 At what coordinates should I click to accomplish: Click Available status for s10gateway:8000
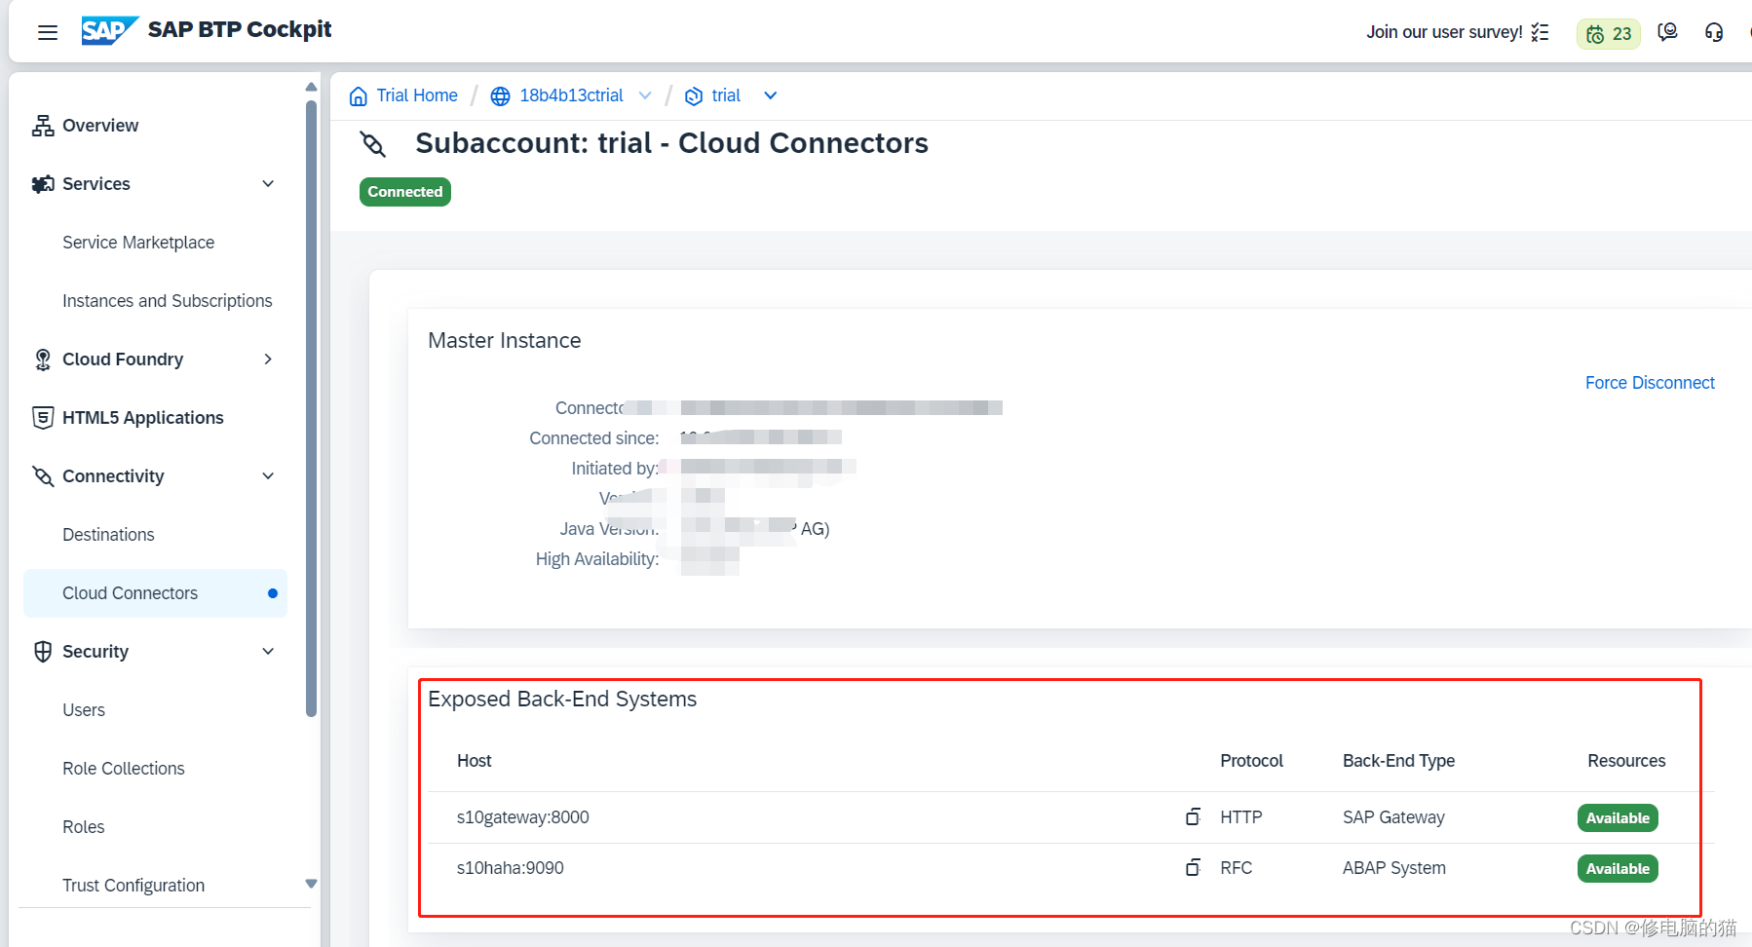tap(1618, 818)
